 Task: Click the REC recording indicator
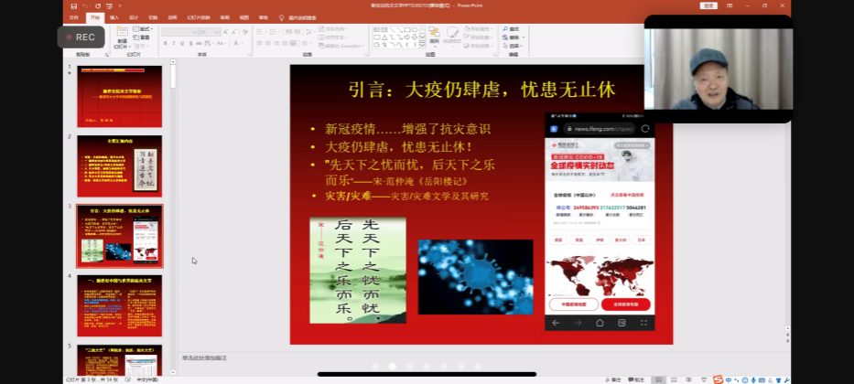click(80, 37)
